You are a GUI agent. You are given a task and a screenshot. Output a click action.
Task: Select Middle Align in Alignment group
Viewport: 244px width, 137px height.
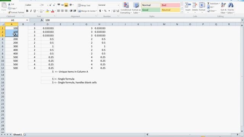pos(63,5)
